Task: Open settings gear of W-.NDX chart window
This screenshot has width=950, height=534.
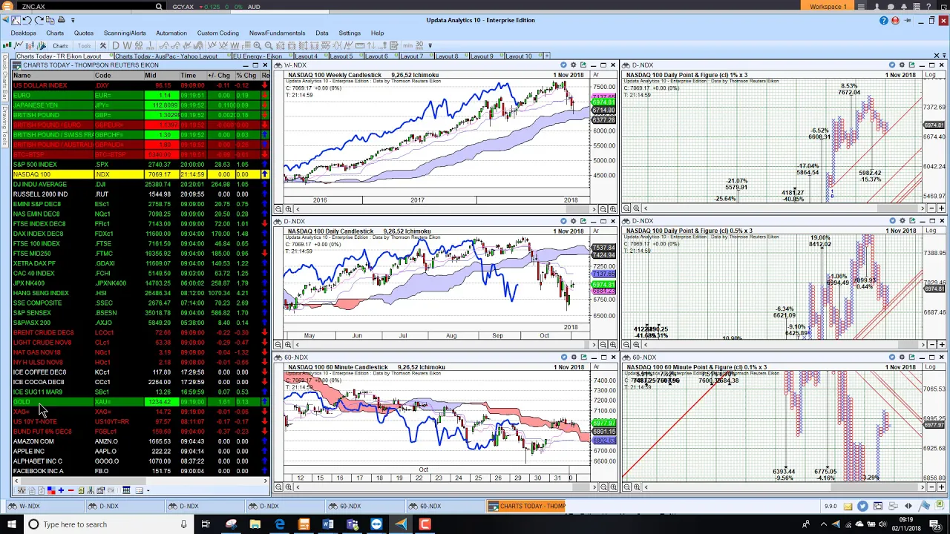Action: click(573, 65)
